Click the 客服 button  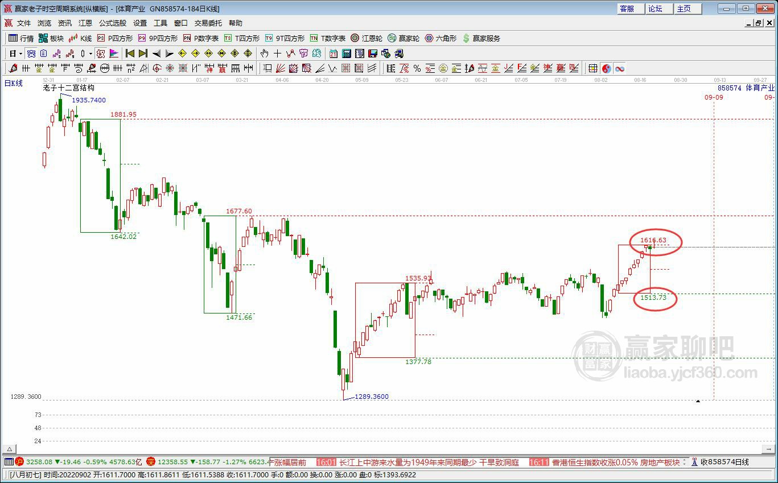[x=631, y=9]
